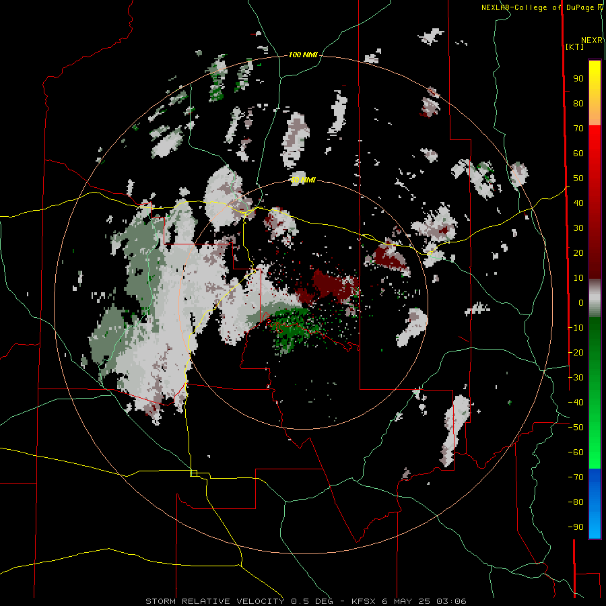This screenshot has width=606, height=606.
Task: Click the Storm Relative Velocity caption text
Action: [306, 601]
